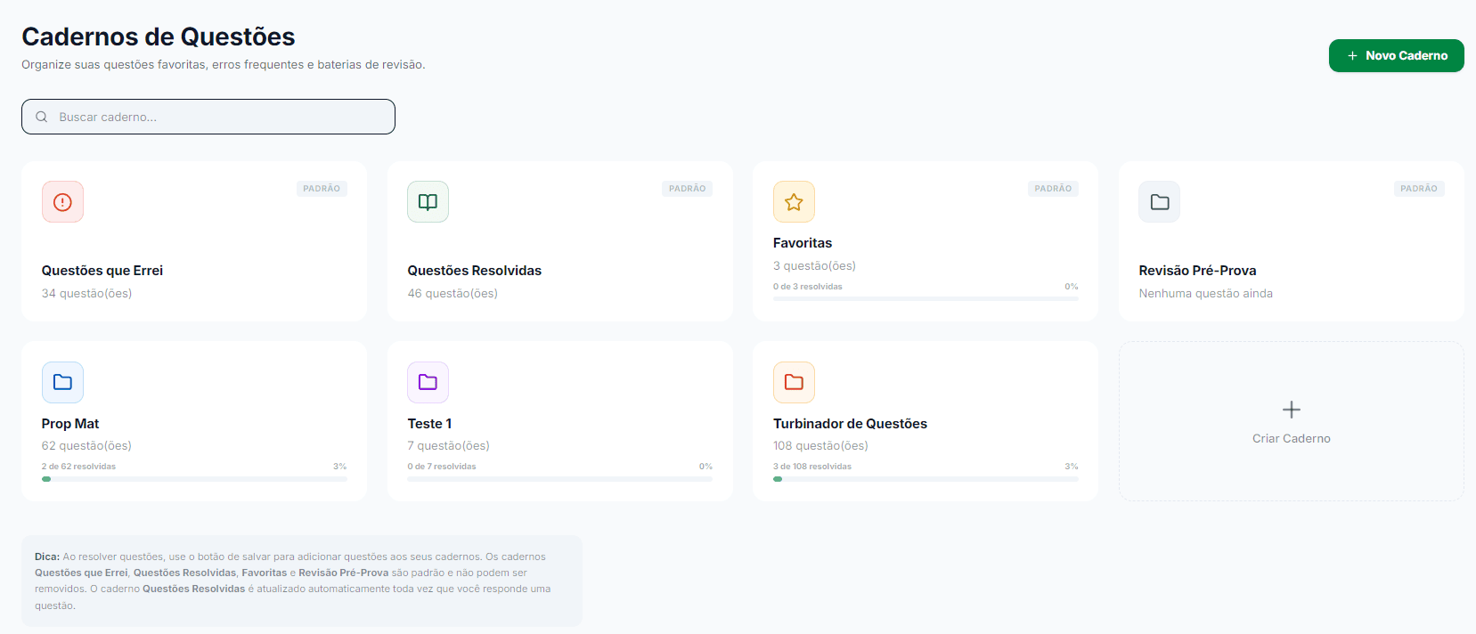Click the 0% label on Teste 1 card
Image resolution: width=1476 pixels, height=634 pixels.
pyautogui.click(x=705, y=467)
